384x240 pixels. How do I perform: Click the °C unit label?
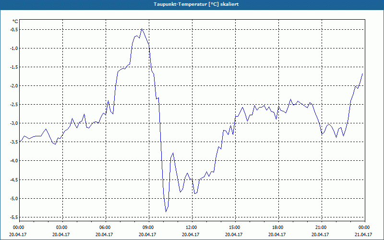15,22
